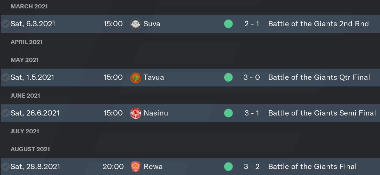Click the Nasinu club badge icon
This screenshot has height=175, width=380.
tap(136, 113)
